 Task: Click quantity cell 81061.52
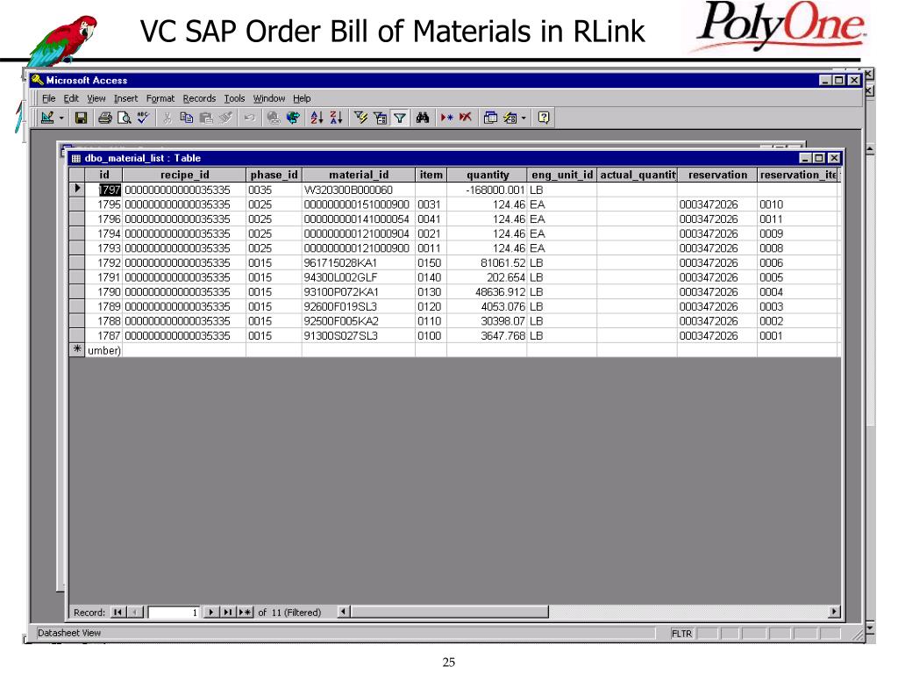tap(488, 263)
